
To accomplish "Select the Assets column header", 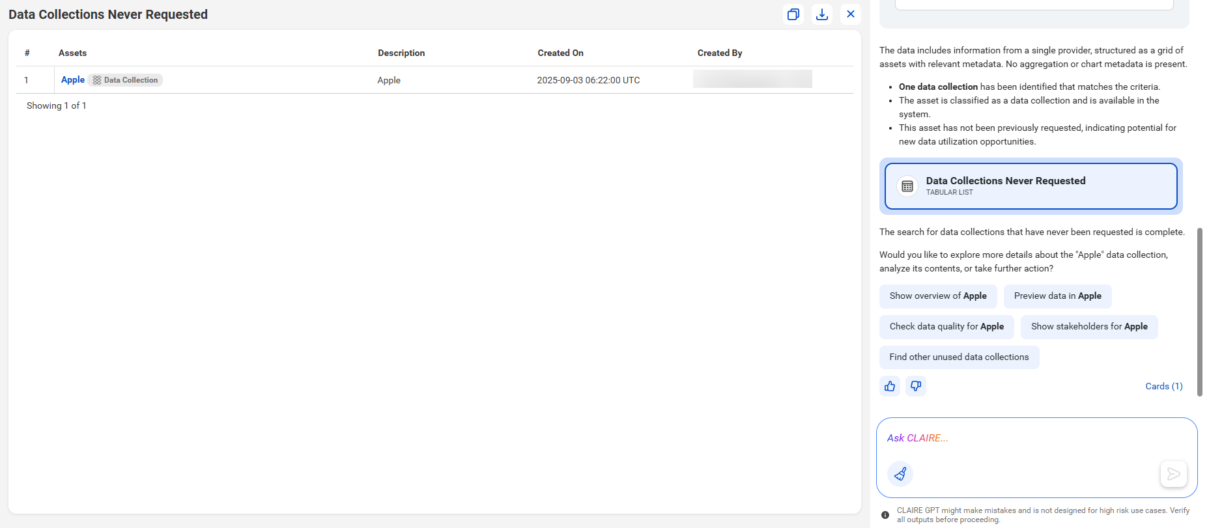I will click(72, 53).
